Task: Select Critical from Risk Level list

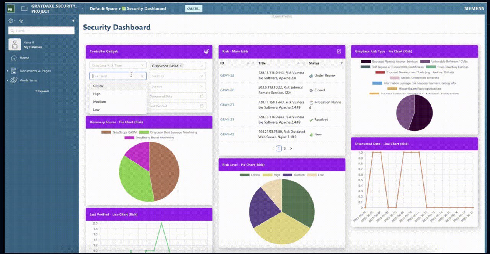Action: click(x=118, y=86)
